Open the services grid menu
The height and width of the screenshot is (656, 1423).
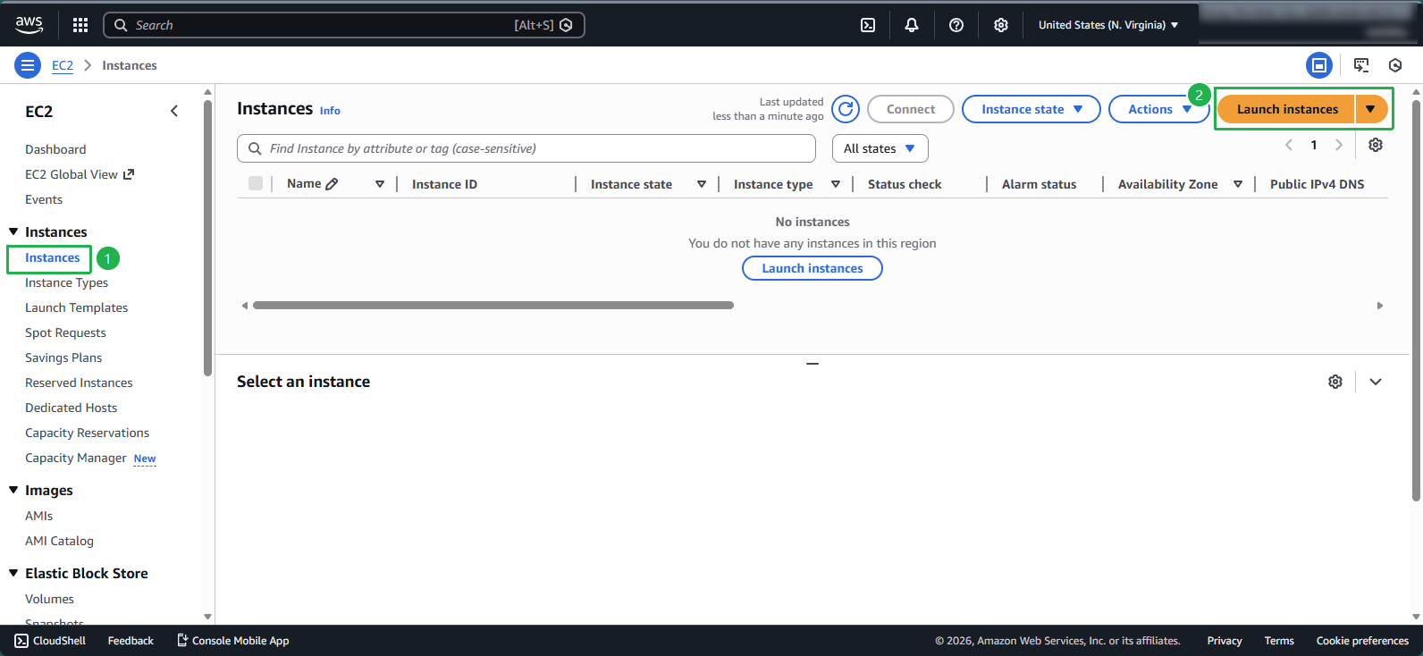point(80,25)
